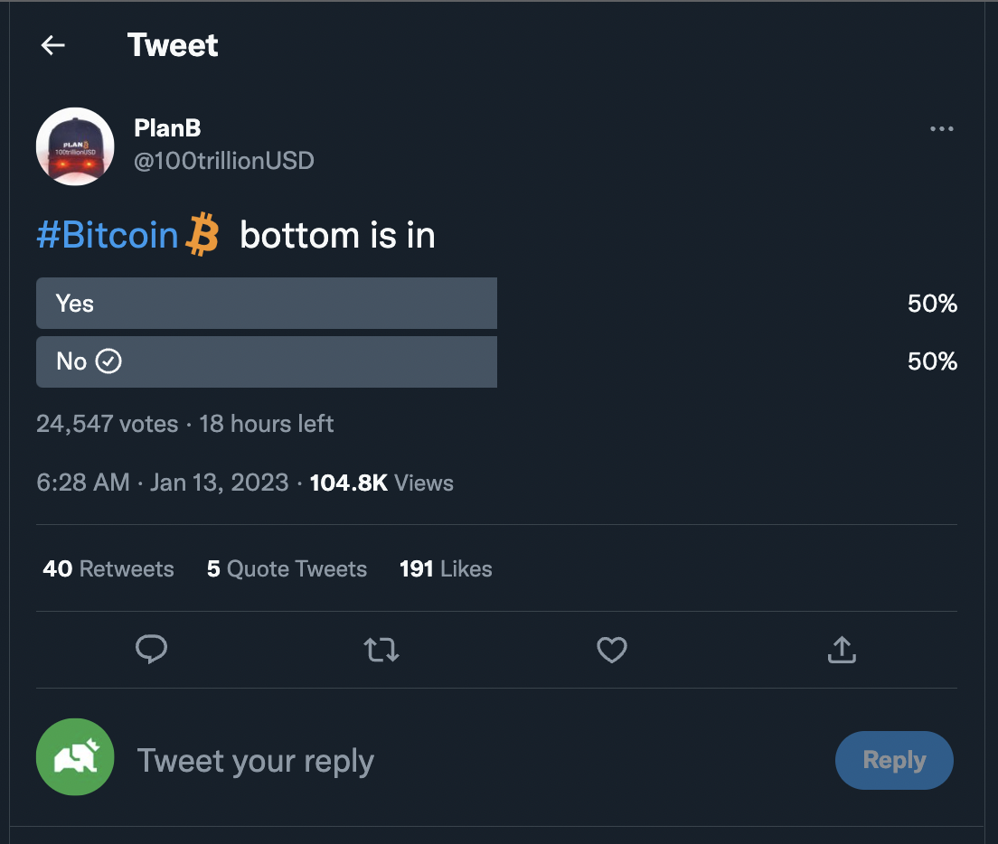View the 40 Retweets list
Screen dimensions: 998x844
click(x=108, y=568)
